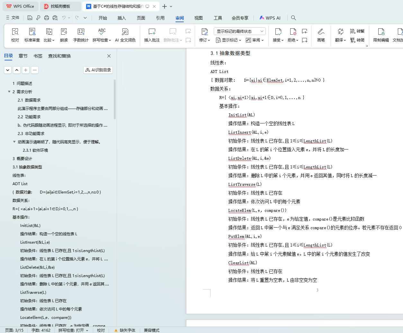Toggle 拼写检查 status in the status bar

73,330
